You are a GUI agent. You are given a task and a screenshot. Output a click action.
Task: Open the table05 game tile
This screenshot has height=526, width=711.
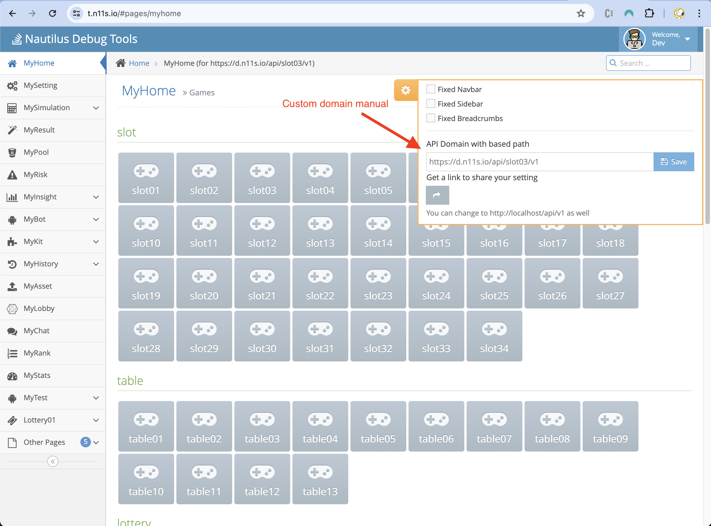[x=378, y=426]
